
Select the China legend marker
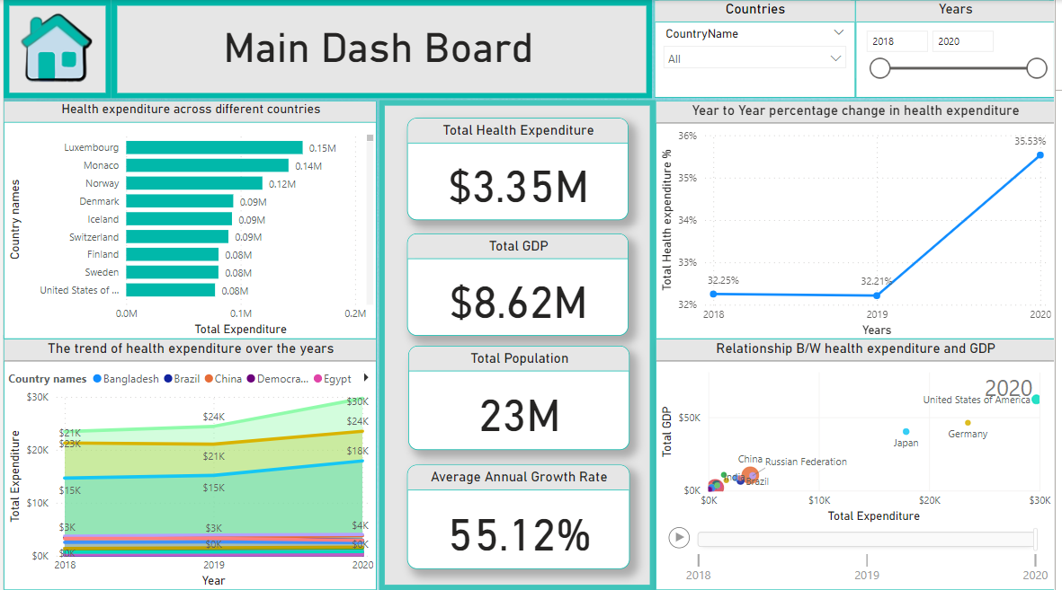[x=209, y=379]
